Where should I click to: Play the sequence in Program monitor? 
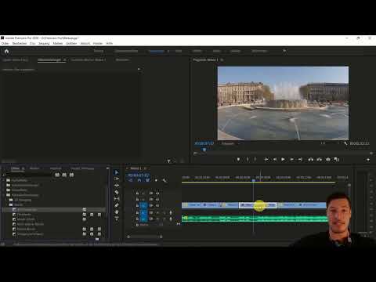coord(283,159)
